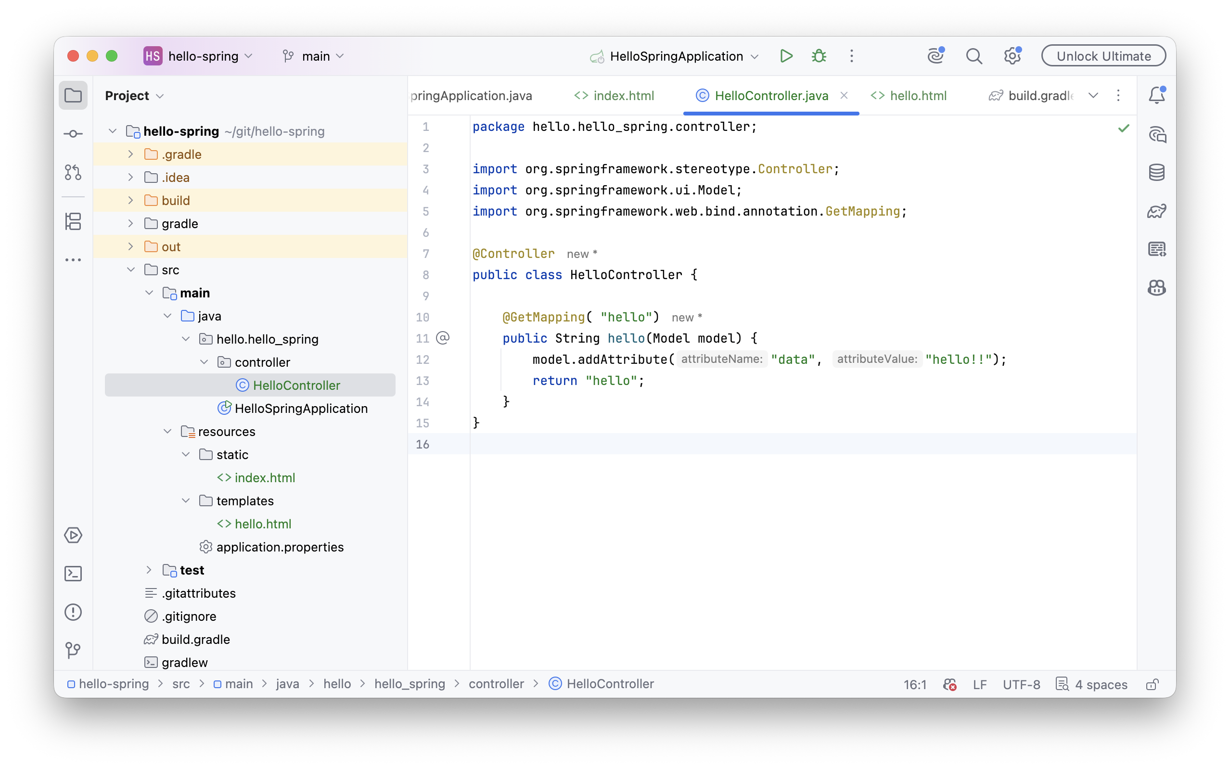Click the 16:1 line column indicator
Viewport: 1230px width, 769px height.
[x=915, y=684]
